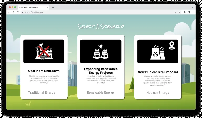Viewport: 202px width, 118px height.
Task: Toggle the browser side panel icon
Action: [x=189, y=12]
